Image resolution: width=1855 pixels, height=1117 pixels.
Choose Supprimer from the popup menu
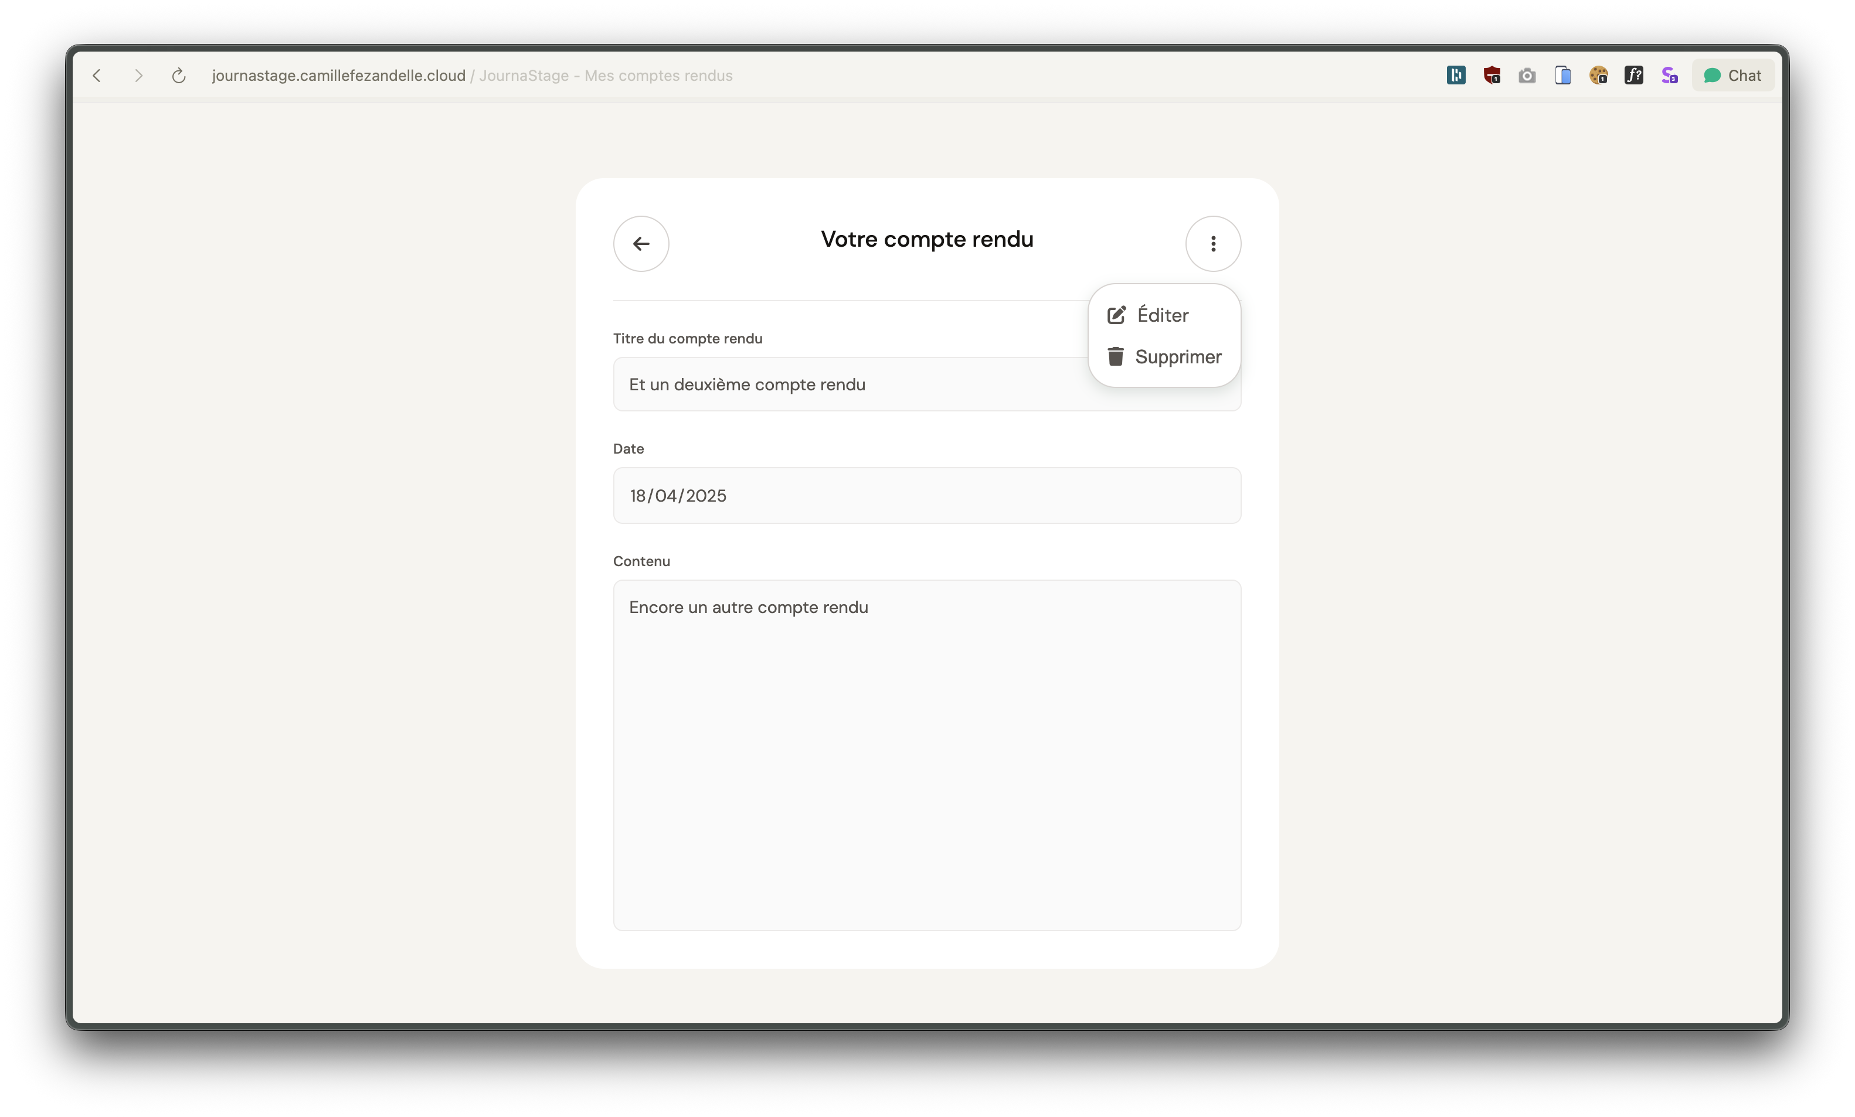(x=1177, y=357)
